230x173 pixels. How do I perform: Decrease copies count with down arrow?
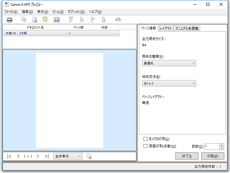pyautogui.click(x=222, y=148)
